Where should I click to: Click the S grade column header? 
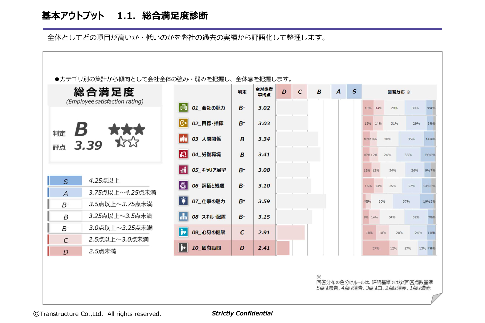(x=354, y=92)
